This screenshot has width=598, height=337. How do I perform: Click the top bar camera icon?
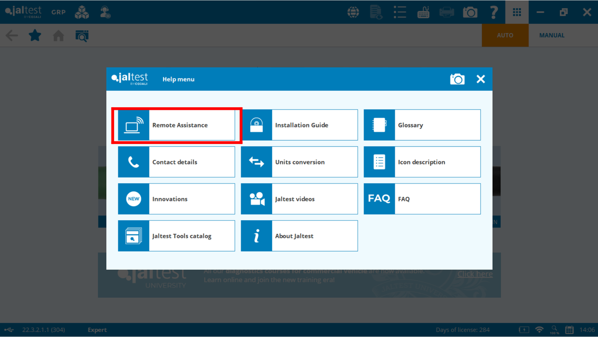pyautogui.click(x=470, y=12)
